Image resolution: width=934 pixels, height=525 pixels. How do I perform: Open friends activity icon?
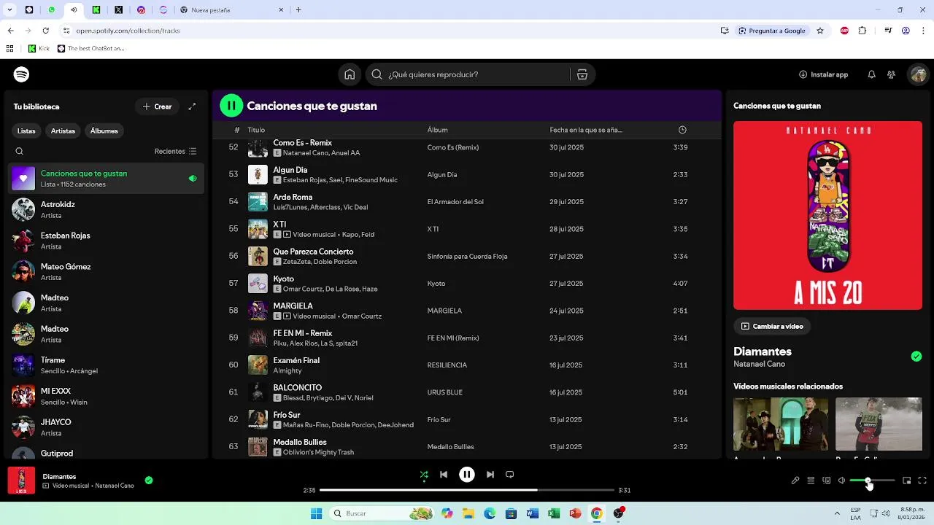click(891, 74)
